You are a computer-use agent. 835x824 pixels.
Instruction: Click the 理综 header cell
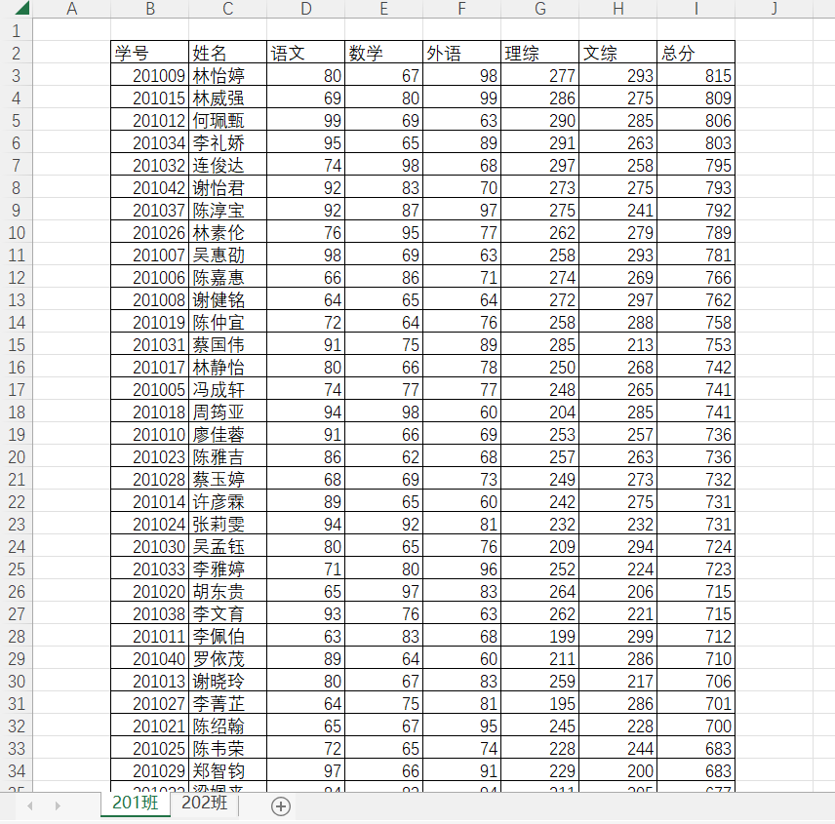[x=540, y=53]
